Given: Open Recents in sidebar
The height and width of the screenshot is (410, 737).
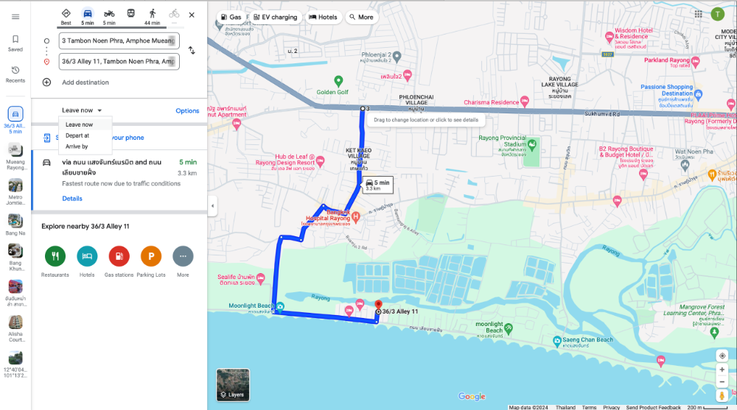Looking at the screenshot, I should 15,74.
